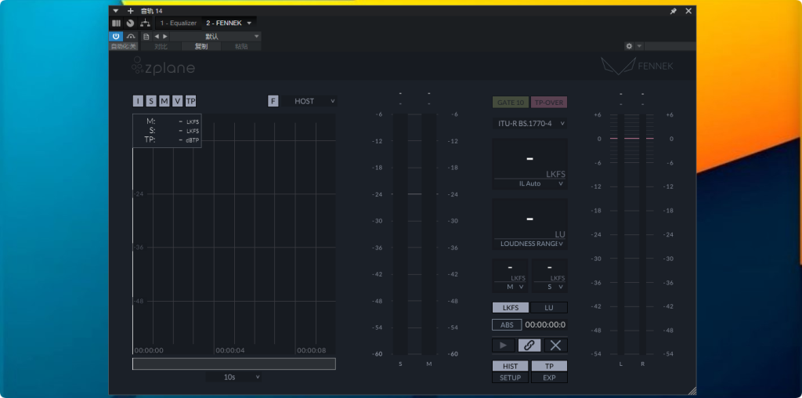Click the M/S/TP readout box in graph
802x398 pixels.
tap(167, 131)
